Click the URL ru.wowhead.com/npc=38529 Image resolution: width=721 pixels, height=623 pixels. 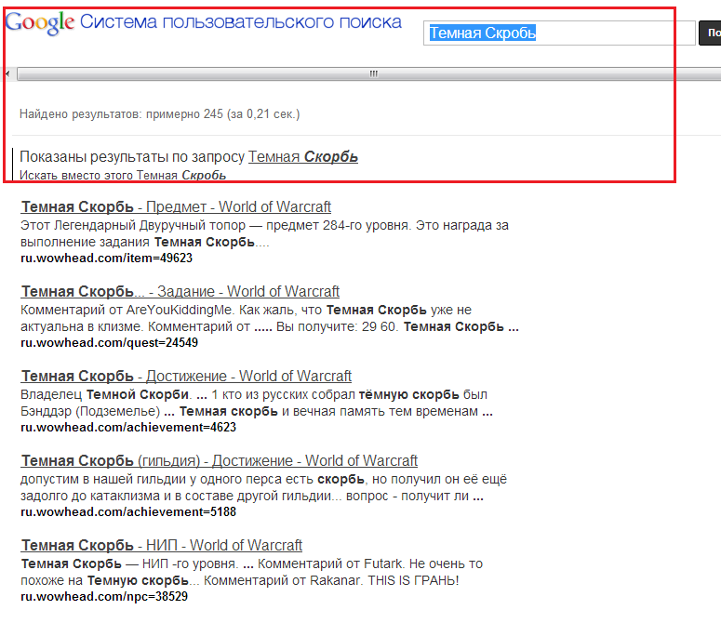click(104, 596)
